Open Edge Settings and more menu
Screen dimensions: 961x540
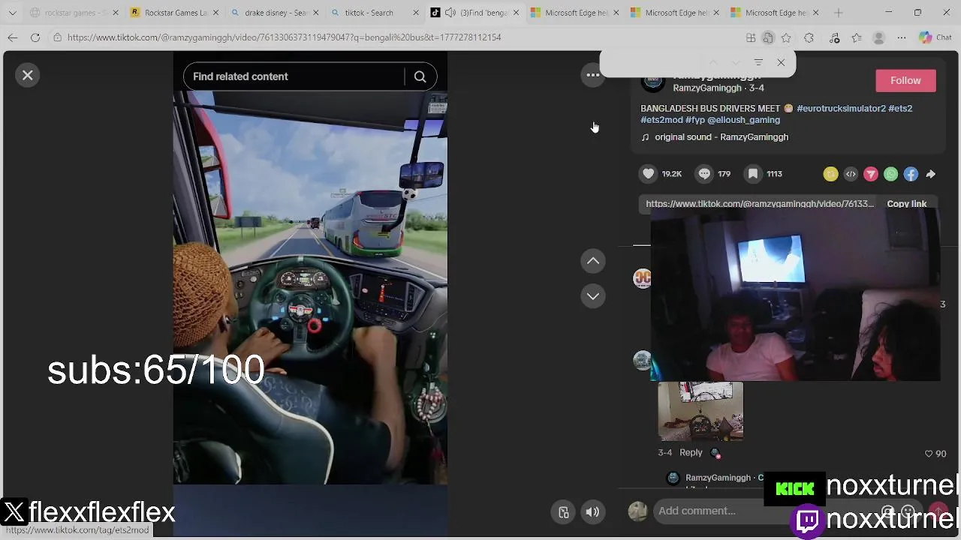point(902,37)
